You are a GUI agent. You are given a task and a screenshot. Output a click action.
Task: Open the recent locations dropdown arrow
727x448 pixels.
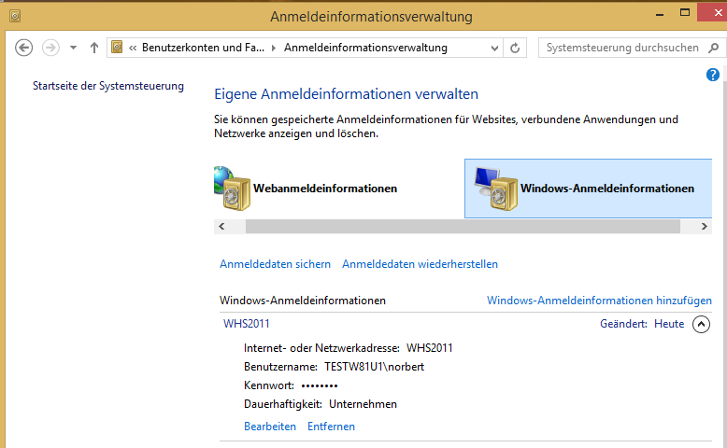pyautogui.click(x=73, y=48)
